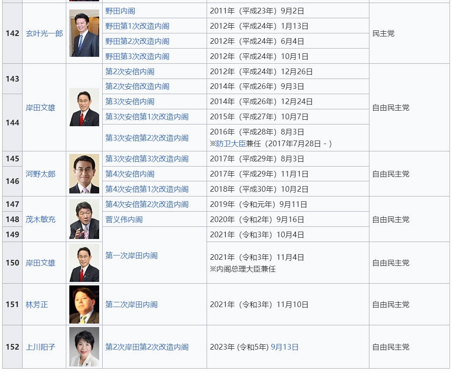Open the 林芳正 name link
Screen dimensions: 453x373
[37, 304]
